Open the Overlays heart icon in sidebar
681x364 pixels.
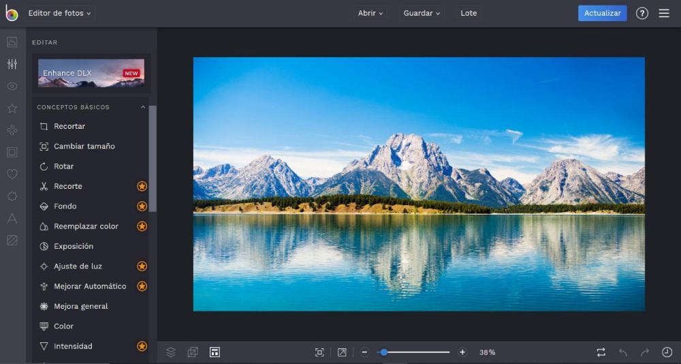(x=12, y=175)
